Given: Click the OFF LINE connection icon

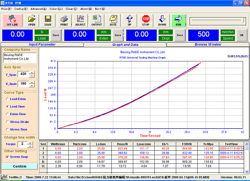Looking at the screenshot, I should (x=12, y=20).
